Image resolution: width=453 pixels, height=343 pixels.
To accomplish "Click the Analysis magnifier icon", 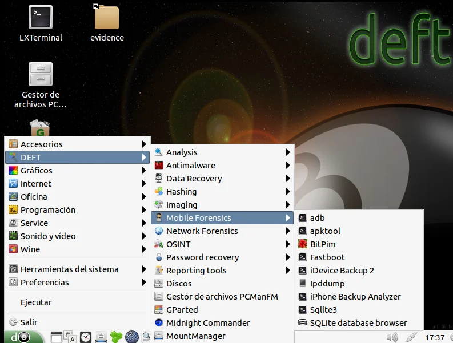I will point(159,152).
